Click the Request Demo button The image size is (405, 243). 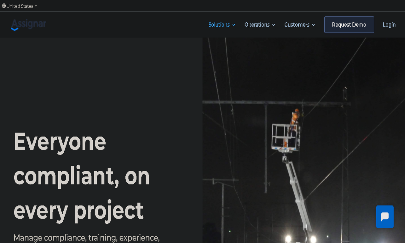click(x=349, y=25)
